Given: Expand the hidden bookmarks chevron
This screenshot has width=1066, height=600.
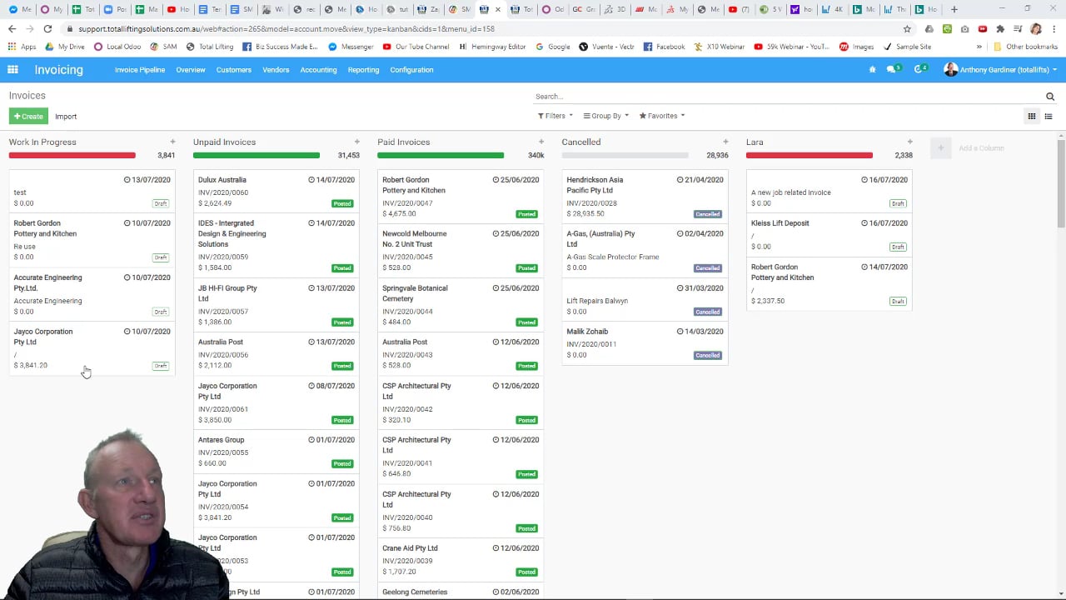Looking at the screenshot, I should coord(979,47).
